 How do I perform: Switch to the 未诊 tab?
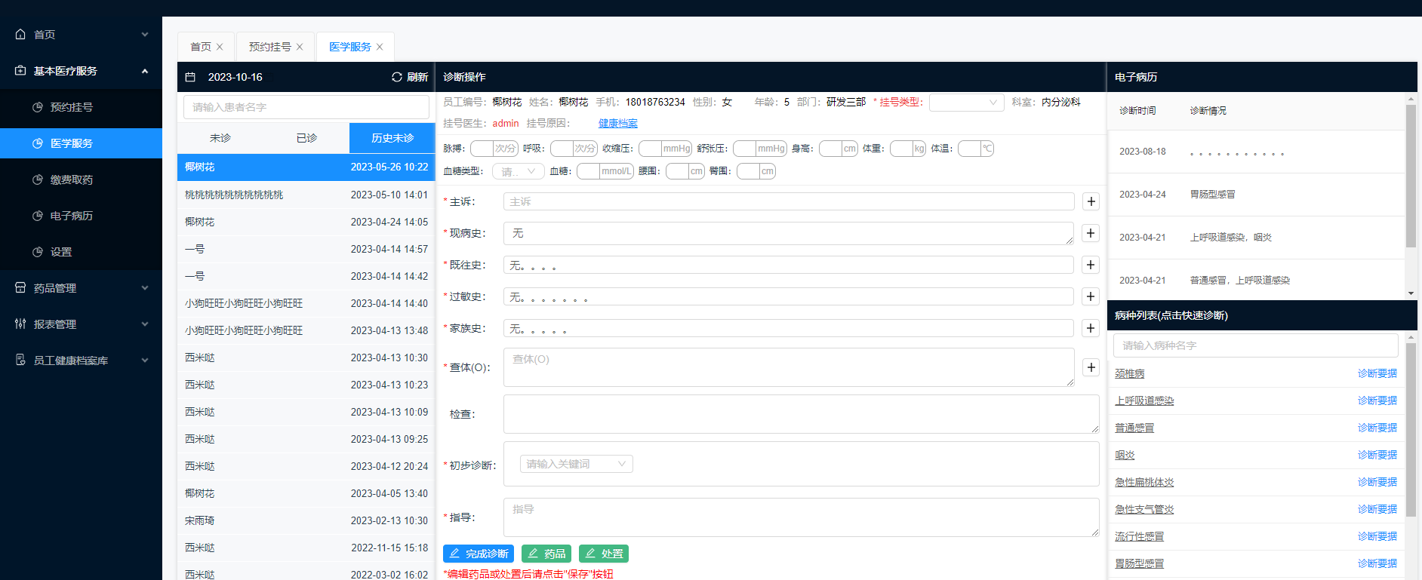220,138
